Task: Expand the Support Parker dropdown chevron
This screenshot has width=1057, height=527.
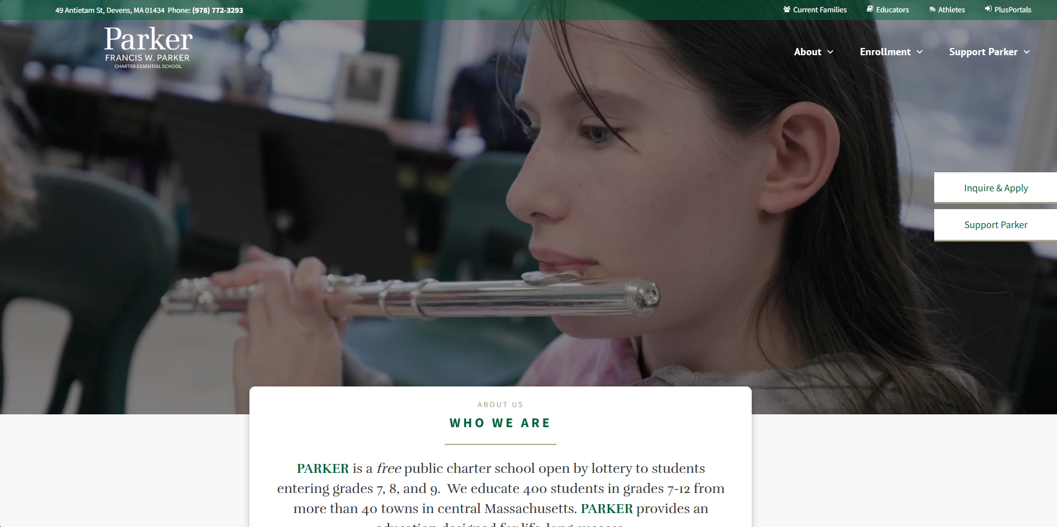Action: click(1027, 52)
